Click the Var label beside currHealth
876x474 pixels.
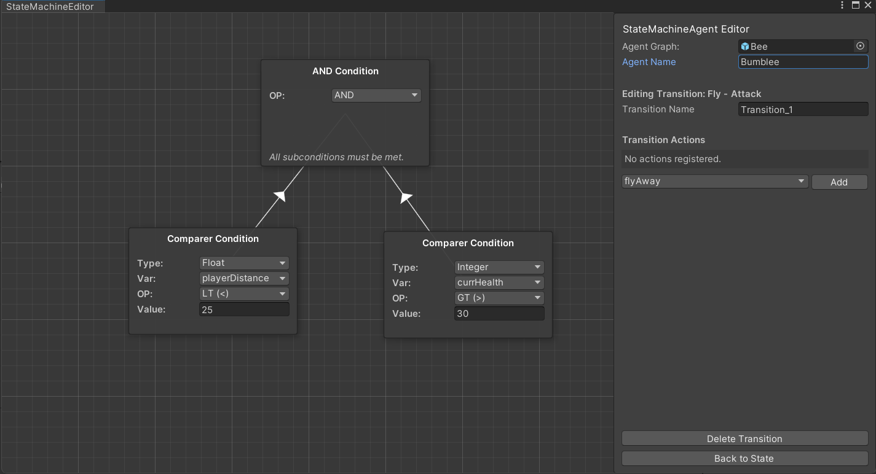click(400, 283)
